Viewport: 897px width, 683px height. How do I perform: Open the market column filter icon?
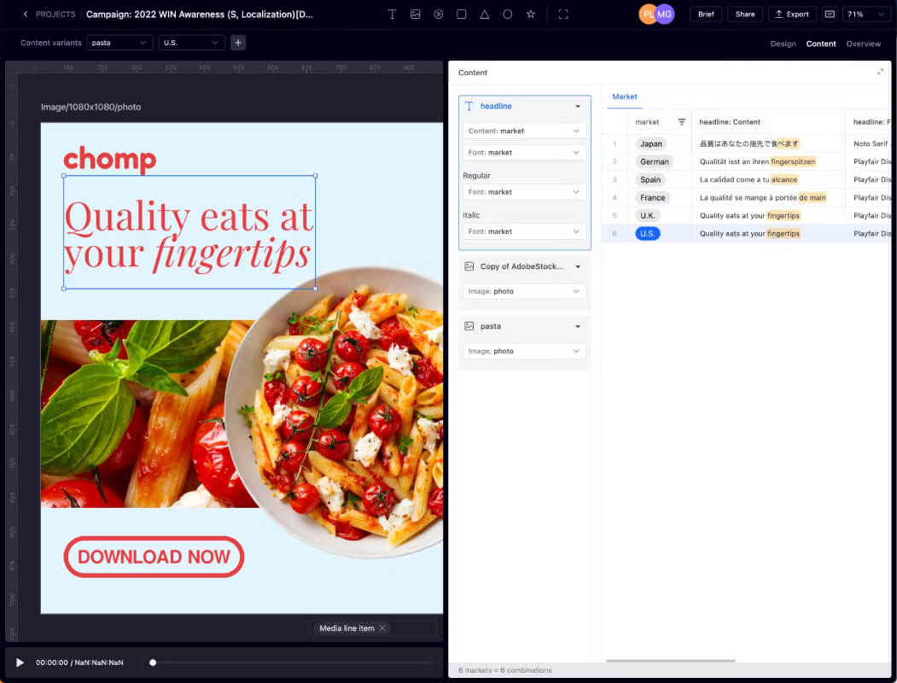tap(681, 122)
